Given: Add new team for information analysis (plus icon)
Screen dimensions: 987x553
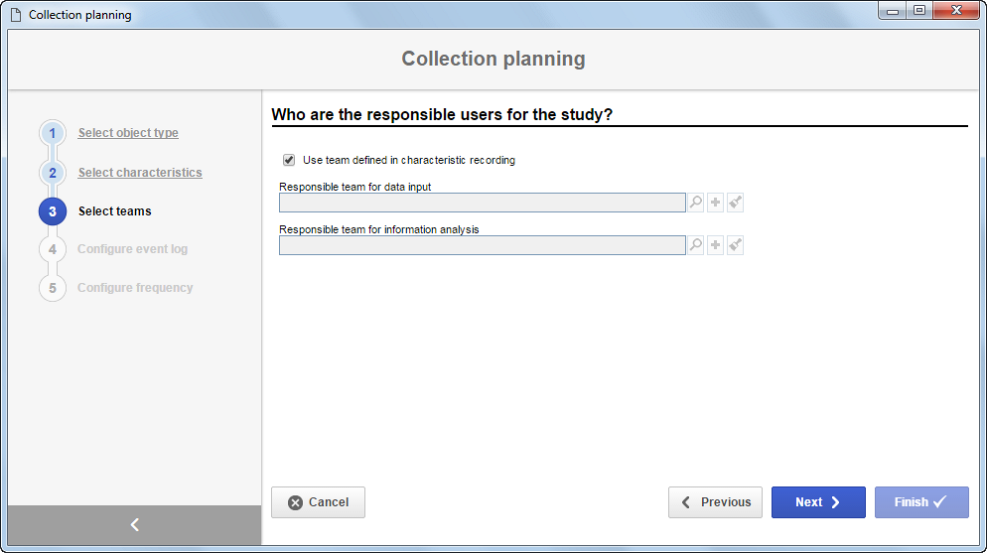Looking at the screenshot, I should [715, 245].
